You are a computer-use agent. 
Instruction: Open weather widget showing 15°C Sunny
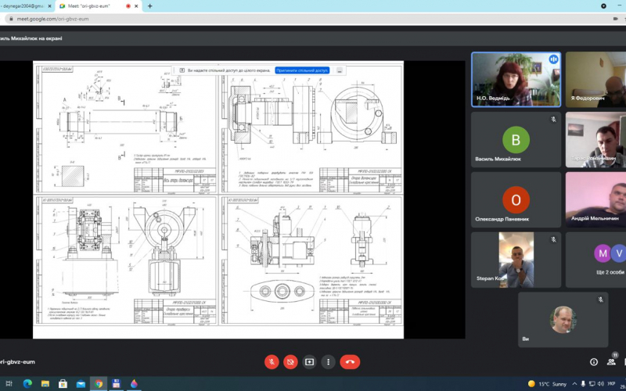547,384
